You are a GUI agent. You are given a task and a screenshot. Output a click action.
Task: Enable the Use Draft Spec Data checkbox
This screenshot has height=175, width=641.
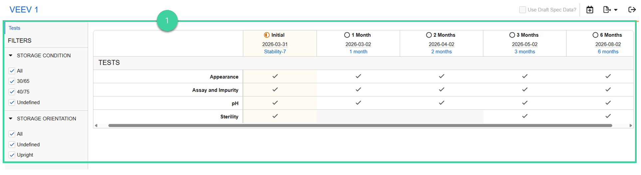click(x=523, y=10)
